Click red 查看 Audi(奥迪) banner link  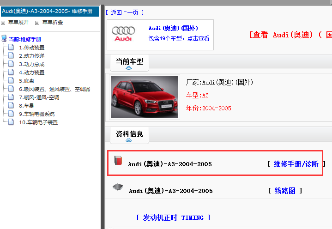point(290,35)
